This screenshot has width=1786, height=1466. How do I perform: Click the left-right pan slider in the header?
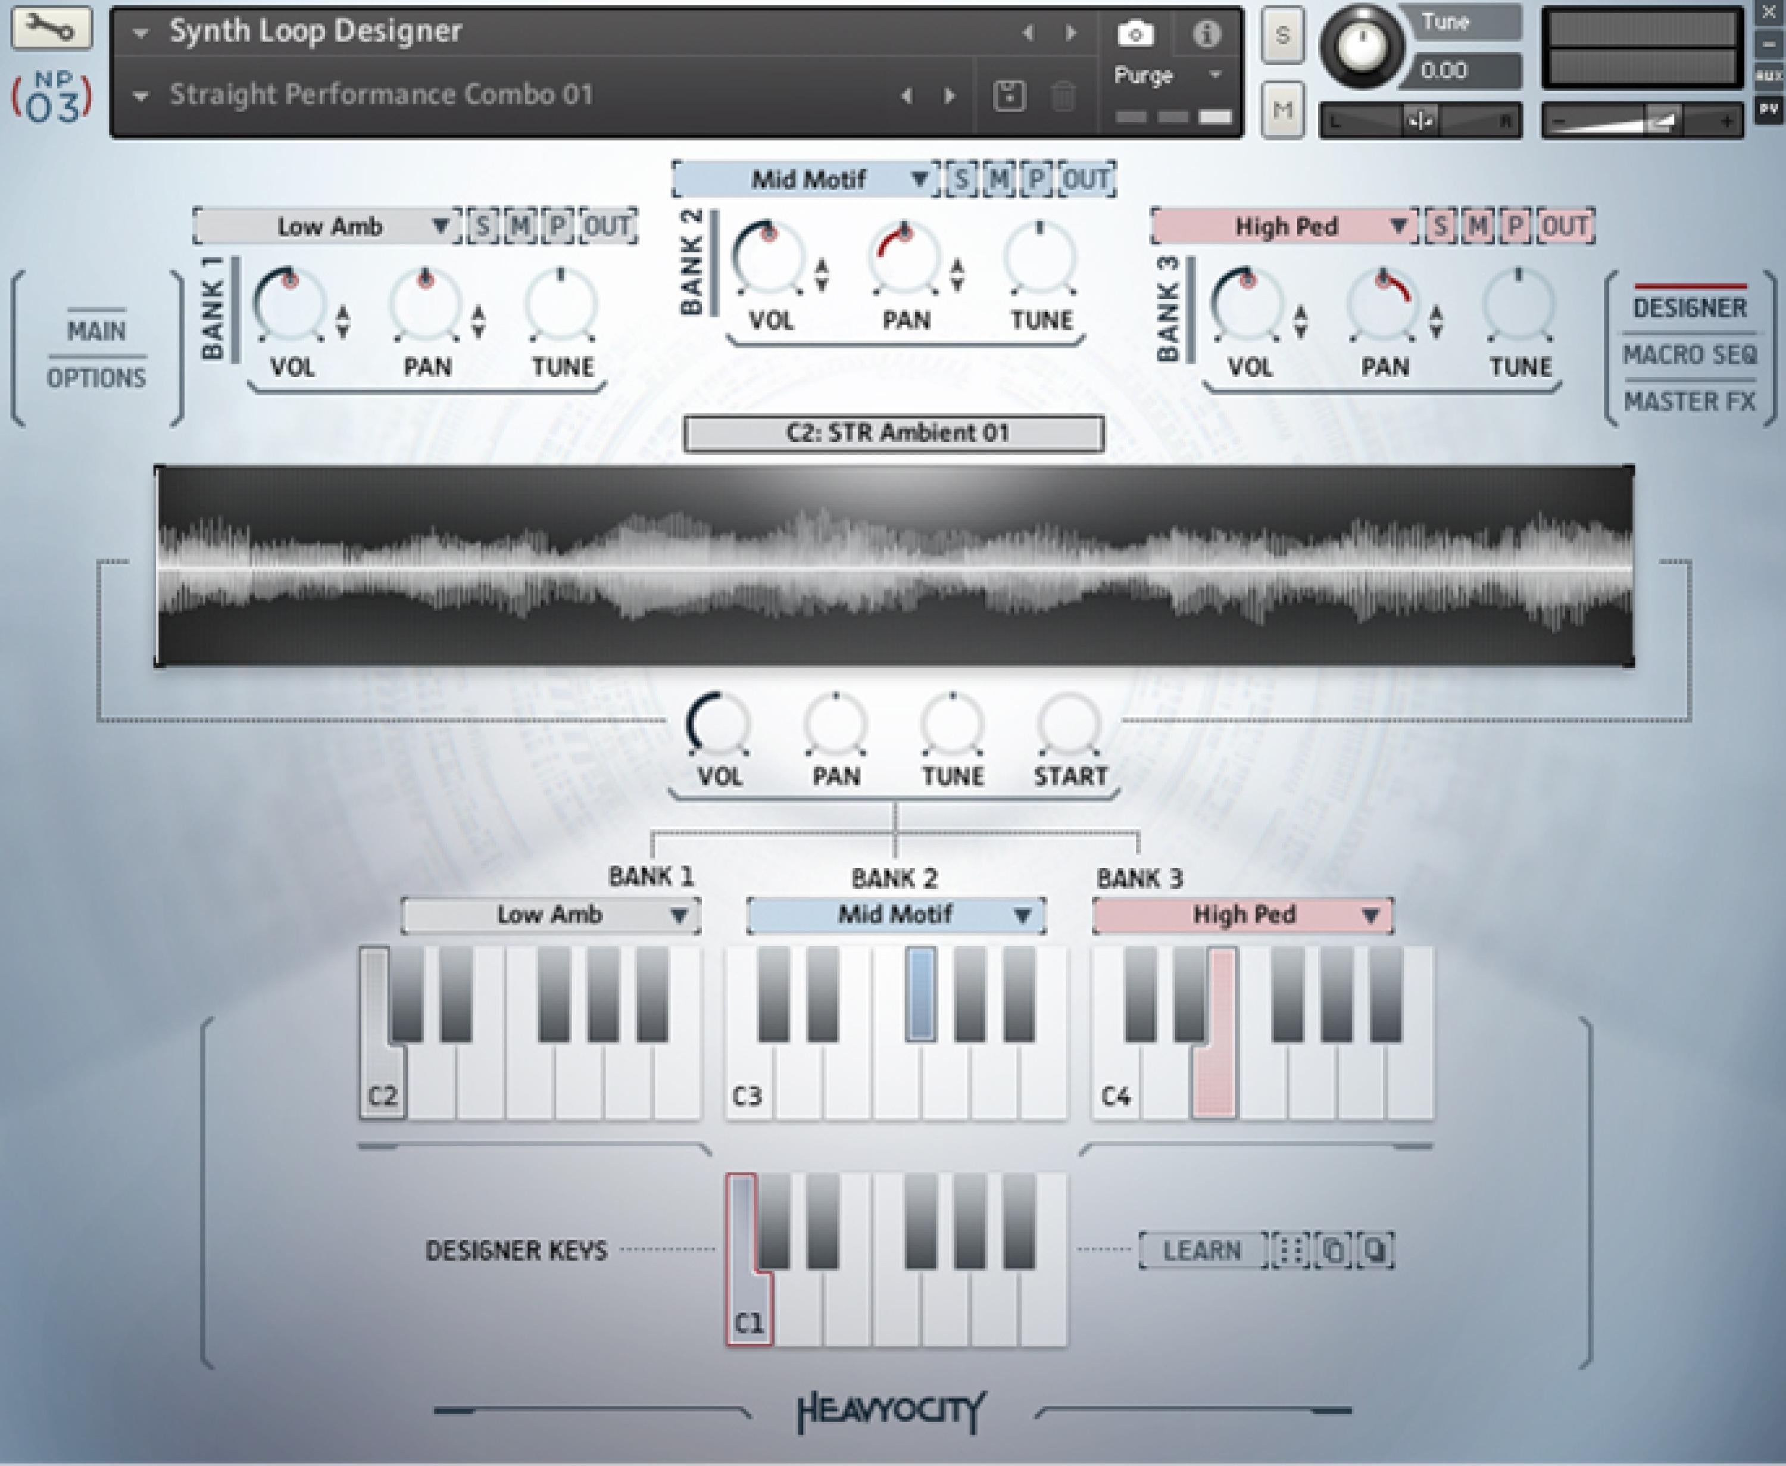(1420, 121)
